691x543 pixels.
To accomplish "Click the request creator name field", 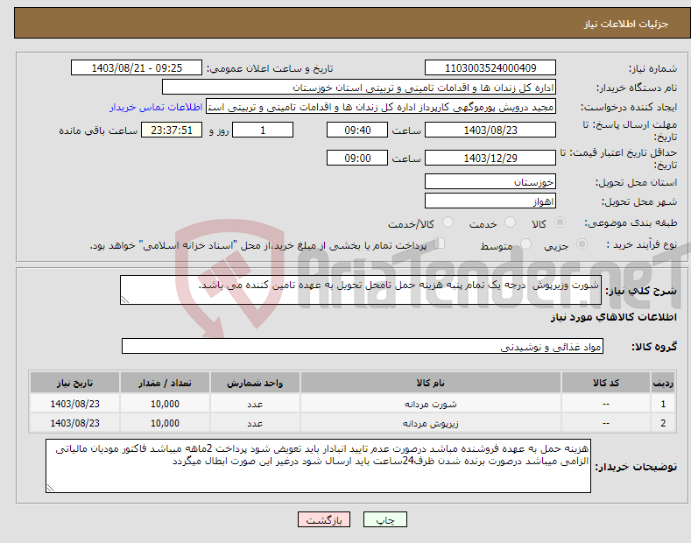I will pyautogui.click(x=381, y=107).
